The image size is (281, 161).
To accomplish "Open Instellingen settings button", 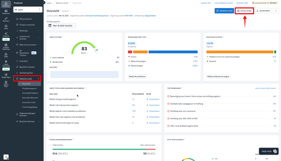I will point(244,11).
